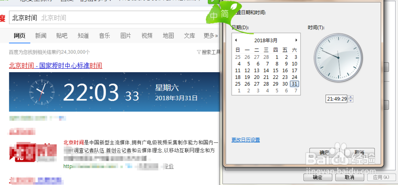Switch to the 文库 tab
The height and width of the screenshot is (185, 398).
pyautogui.click(x=189, y=35)
